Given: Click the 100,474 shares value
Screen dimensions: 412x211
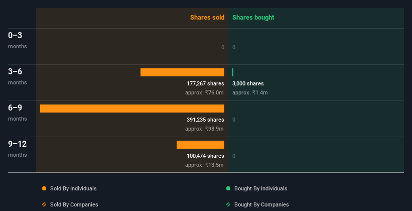Looking at the screenshot, I should click(x=205, y=156).
